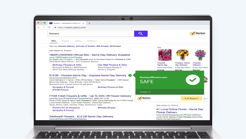Open Flowers: Same Day Delivery ad title

[182, 64]
